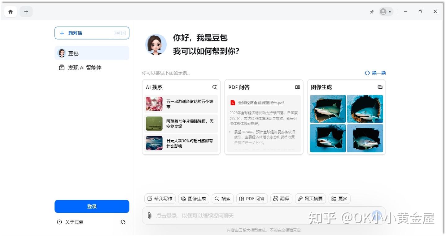Click the 登录 login button
This screenshot has height=236, width=446.
point(92,206)
